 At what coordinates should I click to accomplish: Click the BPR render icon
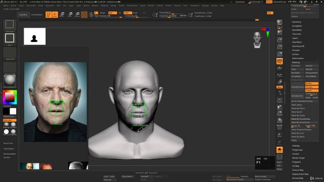click(279, 22)
